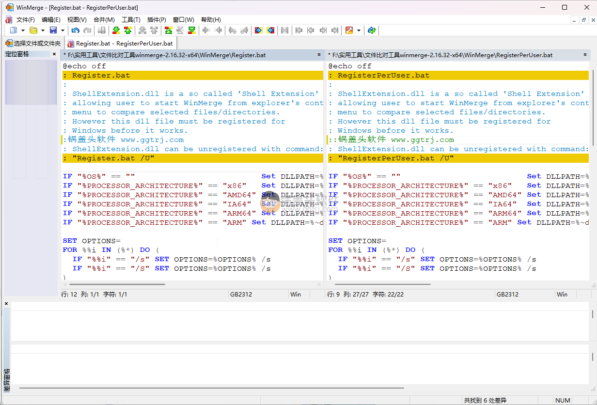Click left pane line '"Register.bat /U"'

(192, 158)
